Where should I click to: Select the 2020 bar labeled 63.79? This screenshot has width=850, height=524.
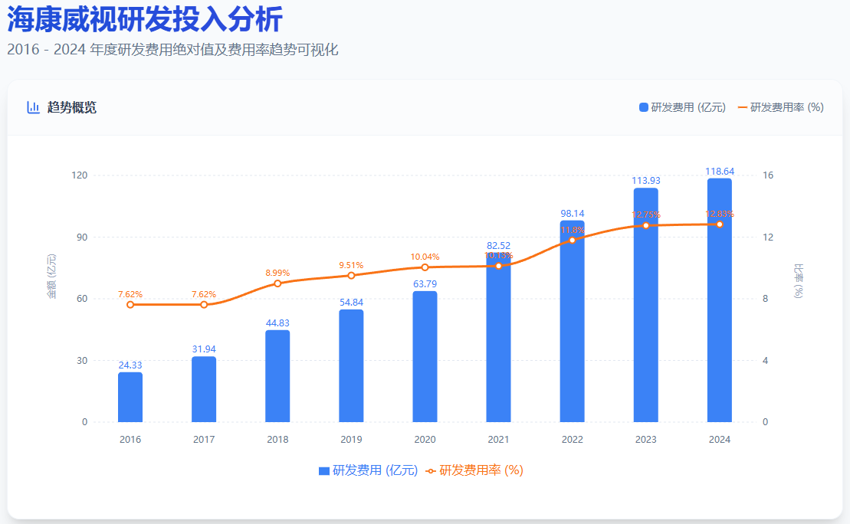point(425,356)
